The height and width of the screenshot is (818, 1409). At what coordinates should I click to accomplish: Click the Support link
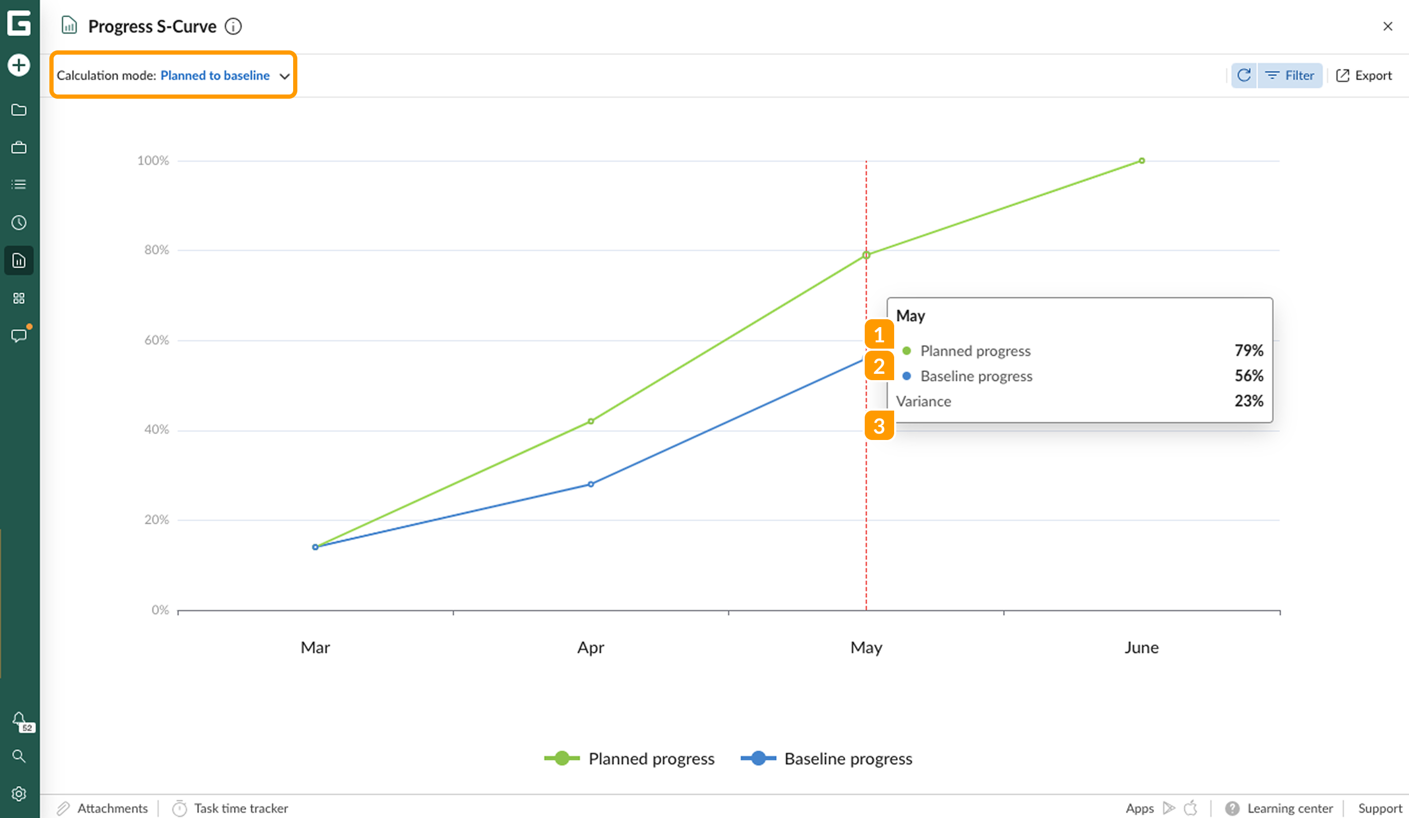pos(1381,809)
